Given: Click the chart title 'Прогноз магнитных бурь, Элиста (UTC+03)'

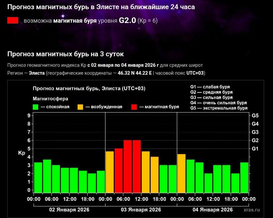Looking at the screenshot, I should coord(89,89).
